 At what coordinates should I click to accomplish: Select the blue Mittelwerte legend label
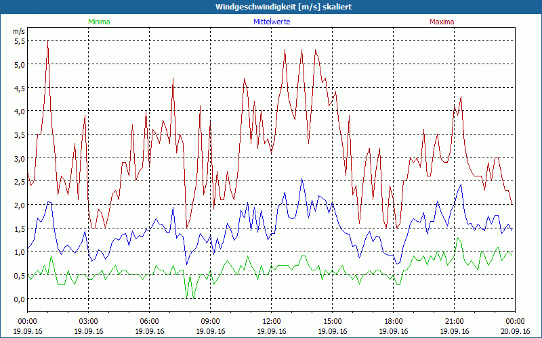pyautogui.click(x=271, y=22)
